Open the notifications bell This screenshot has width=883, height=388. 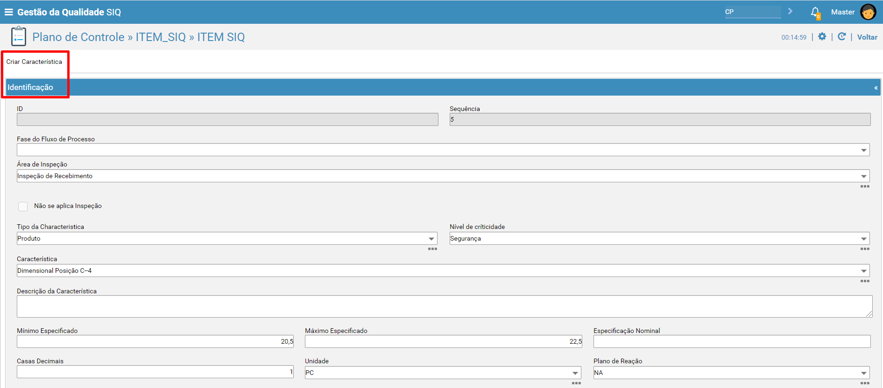(815, 12)
